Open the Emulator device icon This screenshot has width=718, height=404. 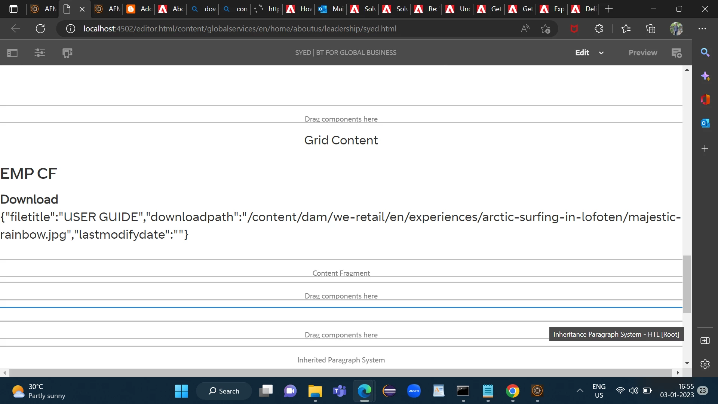coord(67,53)
